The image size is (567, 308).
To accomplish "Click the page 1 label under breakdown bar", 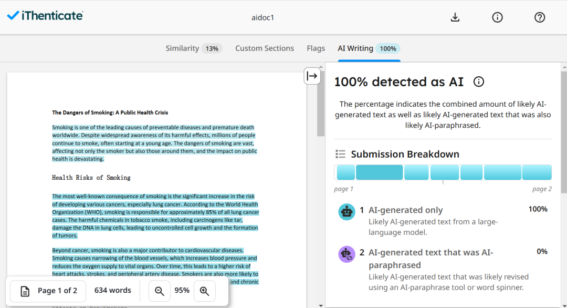I will coord(343,189).
